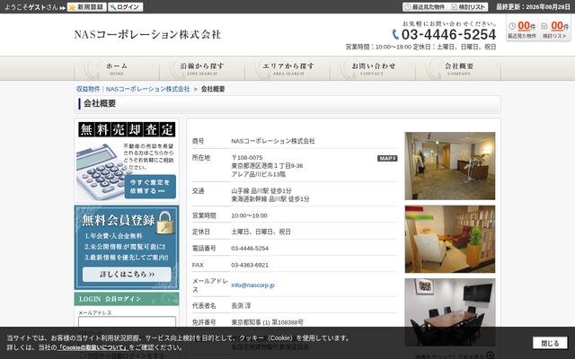Image resolution: width=575 pixels, height=359 pixels.
Task: Click the LOGIN 会員ログイン header
Action: 127,299
